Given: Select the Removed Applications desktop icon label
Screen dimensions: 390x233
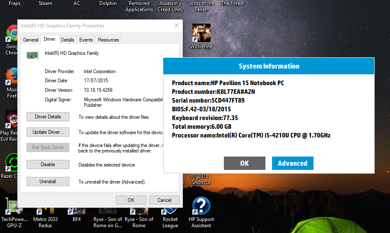Looking at the screenshot, I should [x=139, y=7].
